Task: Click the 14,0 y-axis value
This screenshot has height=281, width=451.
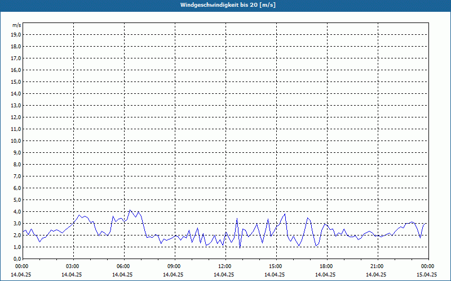Action: [x=16, y=93]
